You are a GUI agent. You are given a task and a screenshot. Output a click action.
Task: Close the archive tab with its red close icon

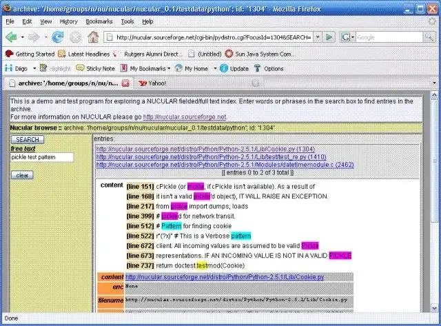click(x=125, y=83)
